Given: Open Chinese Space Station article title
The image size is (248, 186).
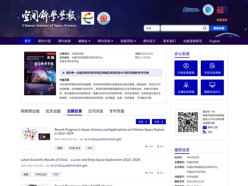Looking at the screenshot, I should click(x=110, y=132).
